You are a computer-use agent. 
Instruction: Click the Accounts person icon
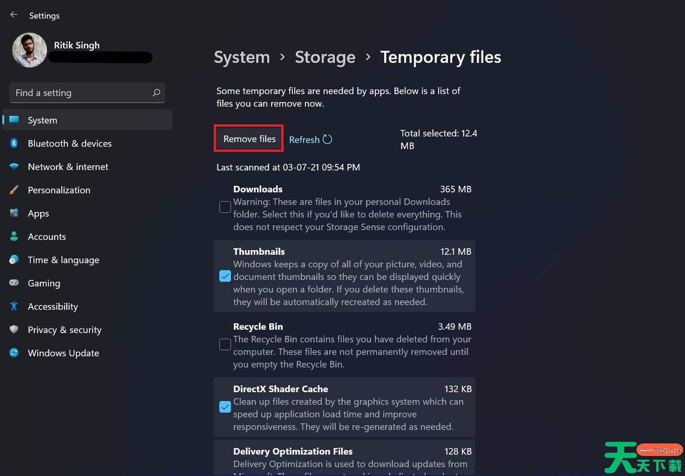click(x=14, y=236)
